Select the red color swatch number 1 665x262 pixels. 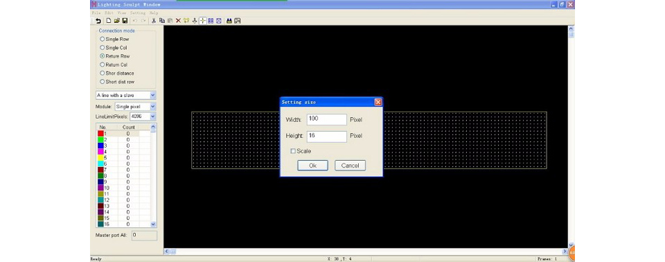click(100, 133)
